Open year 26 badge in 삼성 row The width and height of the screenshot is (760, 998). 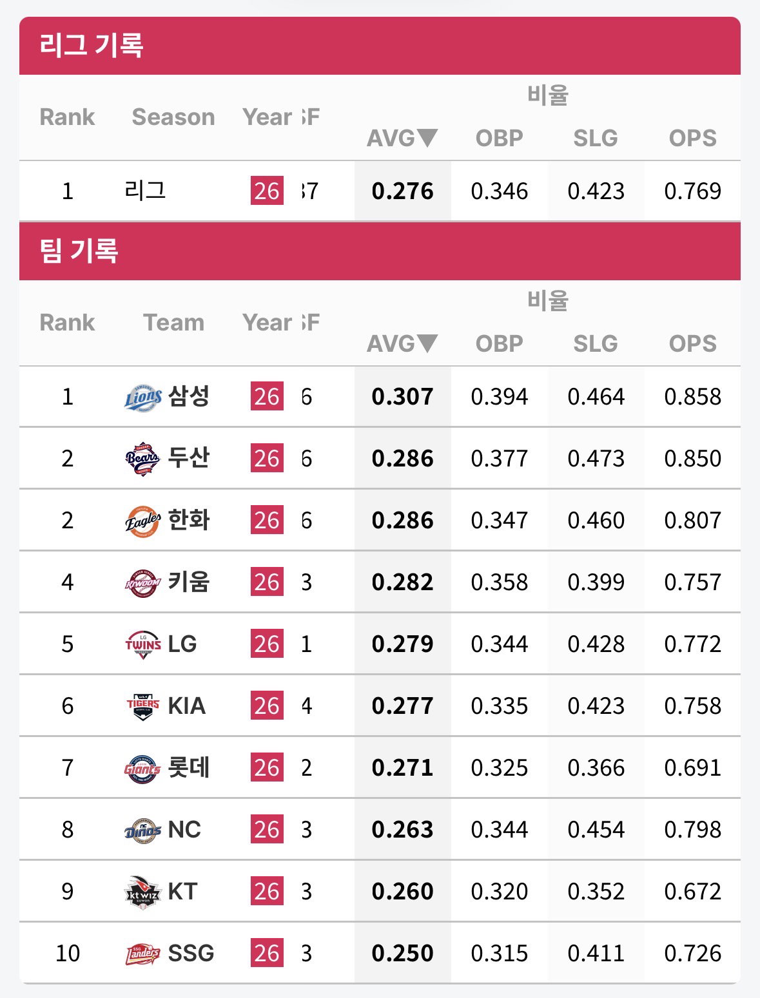tap(267, 397)
